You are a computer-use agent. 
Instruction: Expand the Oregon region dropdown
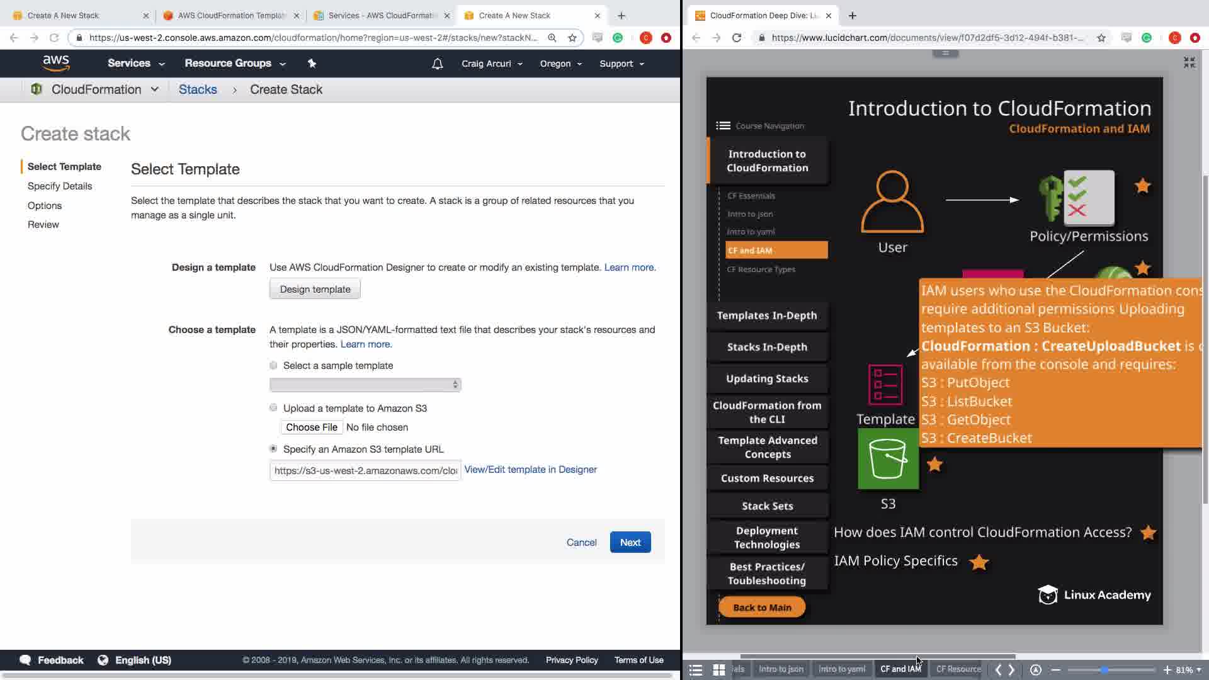(x=560, y=64)
